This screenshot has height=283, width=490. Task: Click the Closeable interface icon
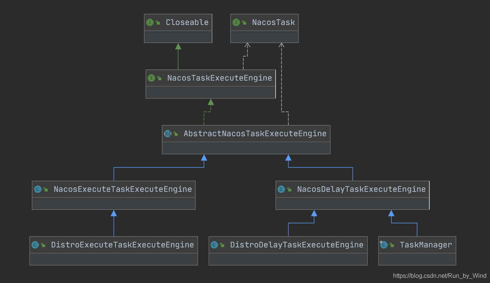(150, 23)
